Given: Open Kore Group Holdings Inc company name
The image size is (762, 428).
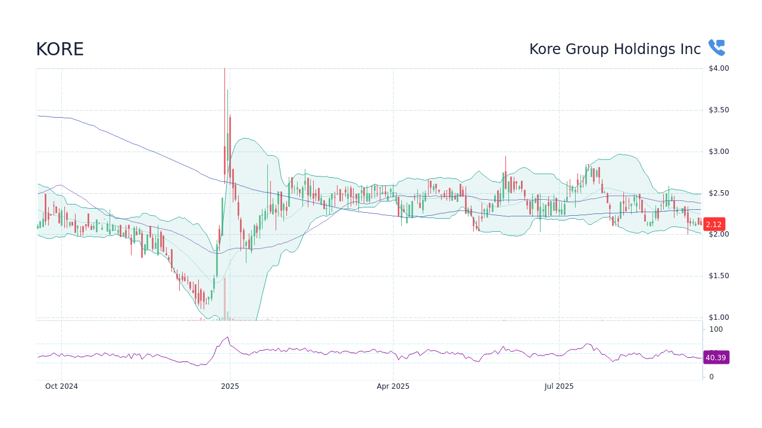Looking at the screenshot, I should coord(615,49).
